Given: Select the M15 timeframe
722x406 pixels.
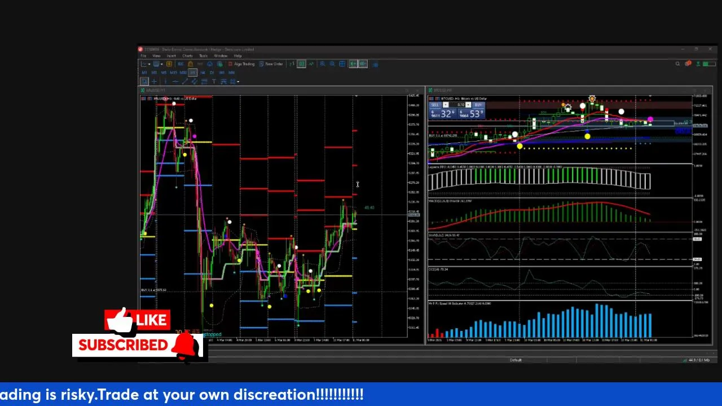Looking at the screenshot, I should tap(174, 73).
